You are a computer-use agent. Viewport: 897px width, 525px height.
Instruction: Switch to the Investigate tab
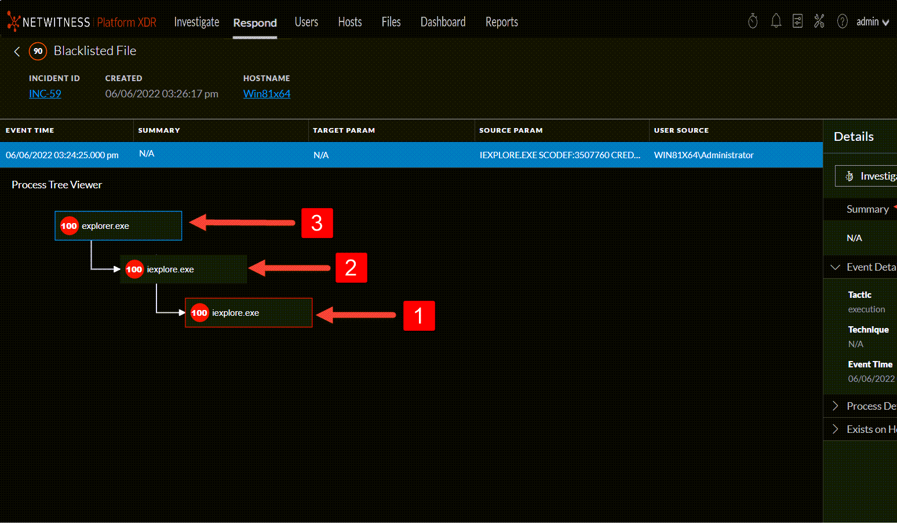[196, 21]
